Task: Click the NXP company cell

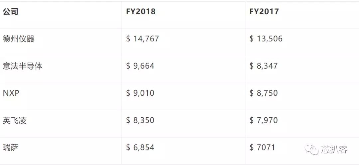Action: tap(11, 93)
